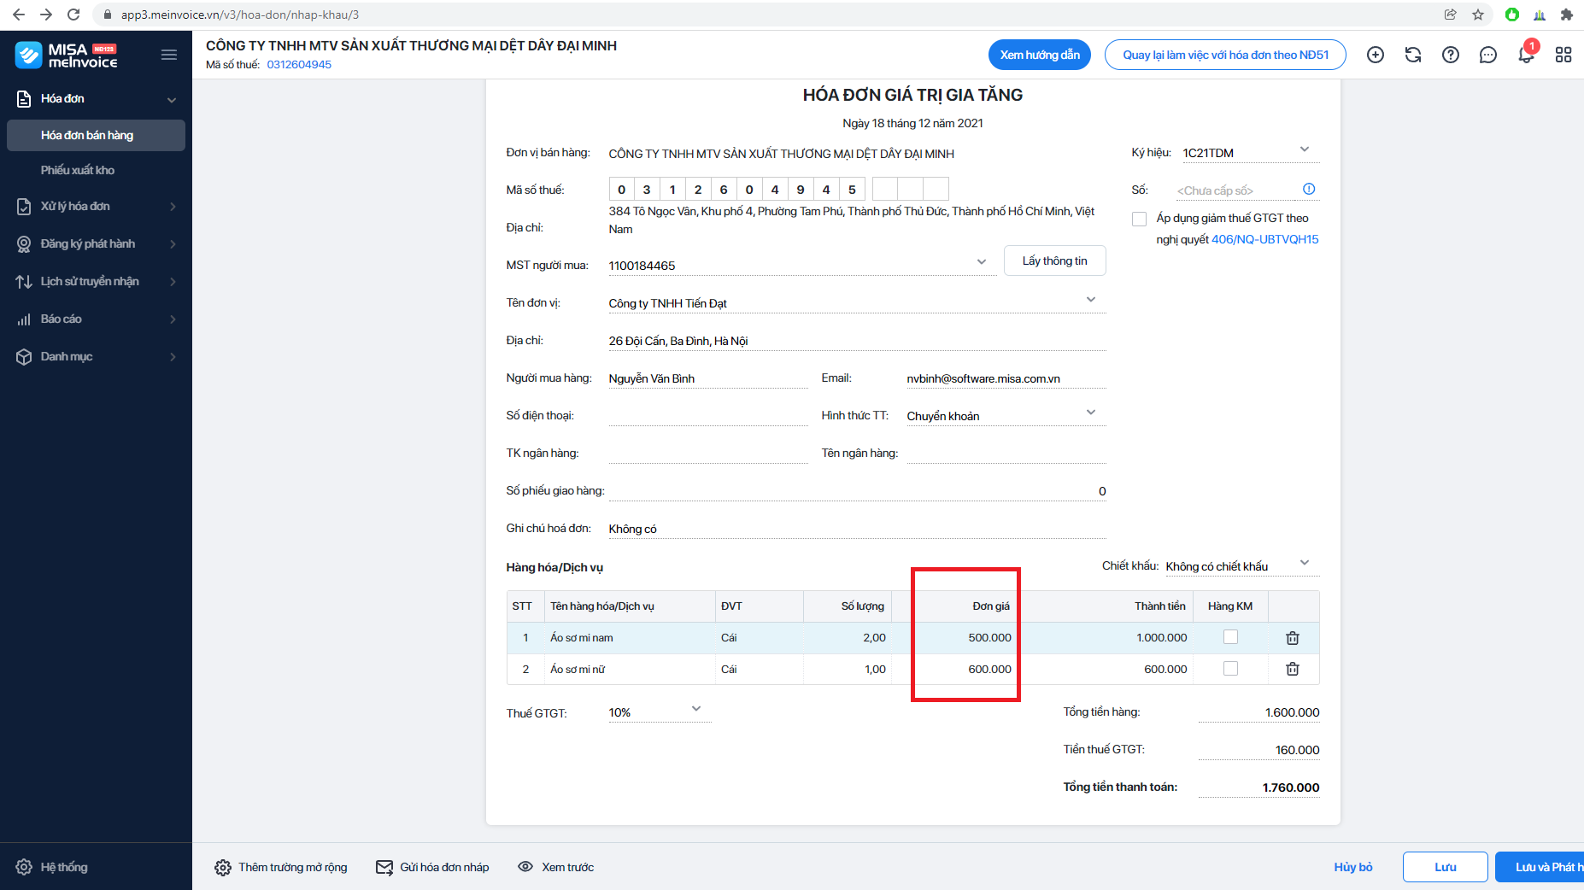Click Ghi chú hoá đơn field
1584x890 pixels.
[857, 529]
